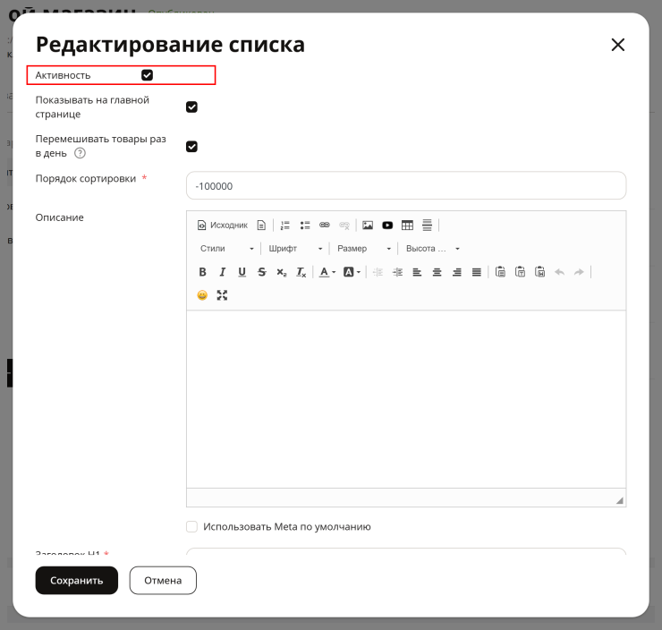Increase indent in the editor

[397, 272]
